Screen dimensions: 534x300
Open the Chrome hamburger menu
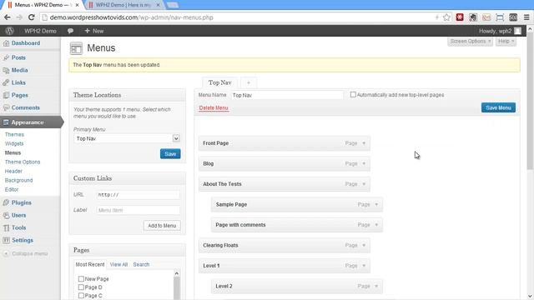click(526, 17)
